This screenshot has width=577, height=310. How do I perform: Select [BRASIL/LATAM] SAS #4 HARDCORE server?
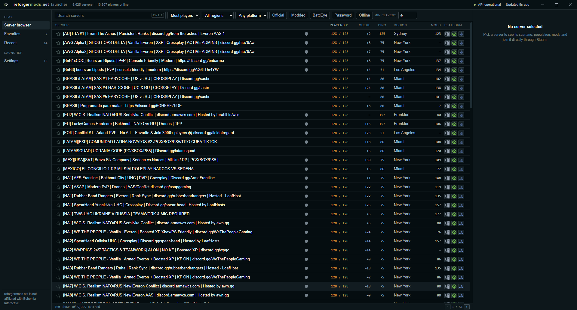coord(261,88)
